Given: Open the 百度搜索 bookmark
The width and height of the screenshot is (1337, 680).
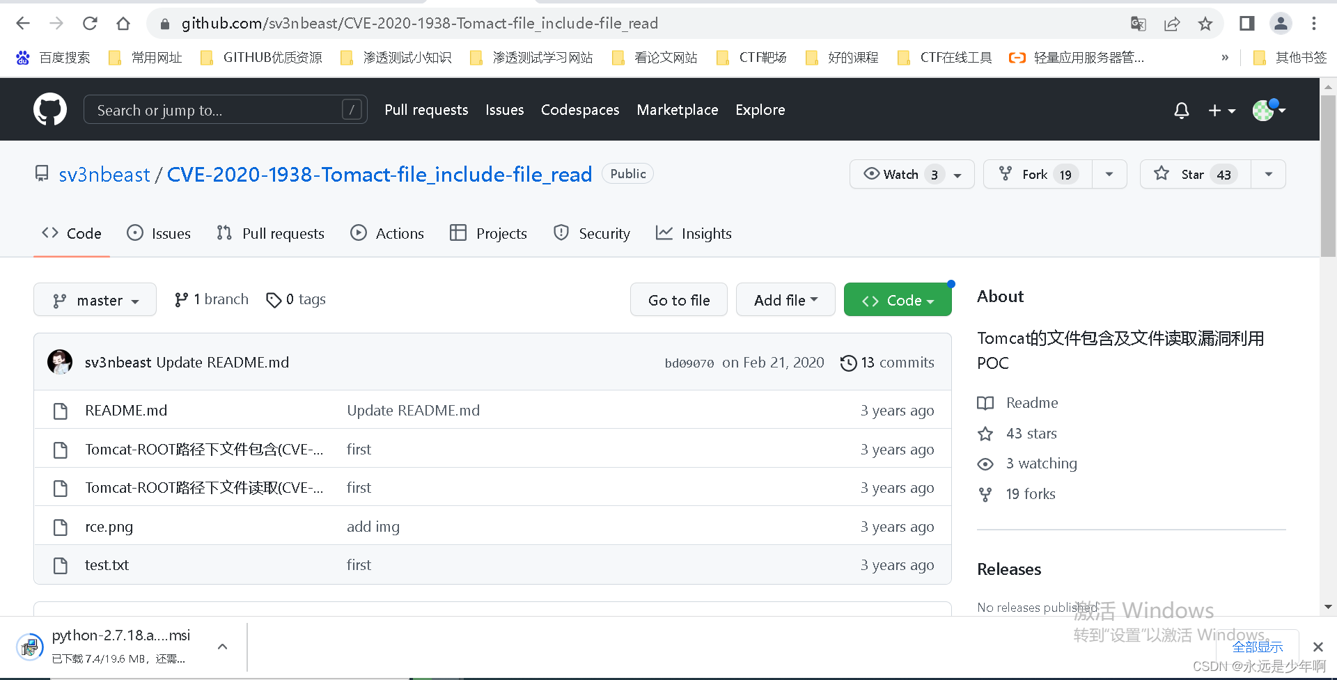Looking at the screenshot, I should [54, 58].
